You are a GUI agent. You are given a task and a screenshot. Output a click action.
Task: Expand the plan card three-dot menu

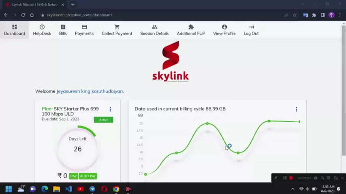(x=110, y=109)
